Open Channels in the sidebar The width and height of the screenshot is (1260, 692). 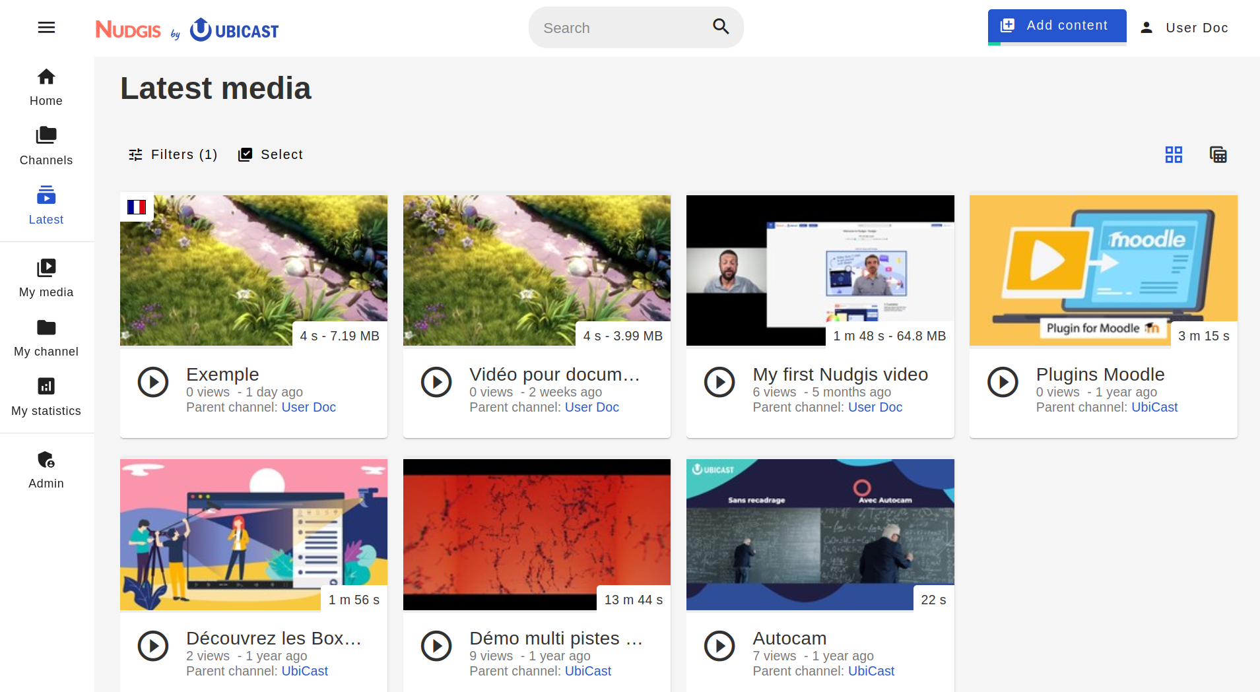click(x=46, y=146)
